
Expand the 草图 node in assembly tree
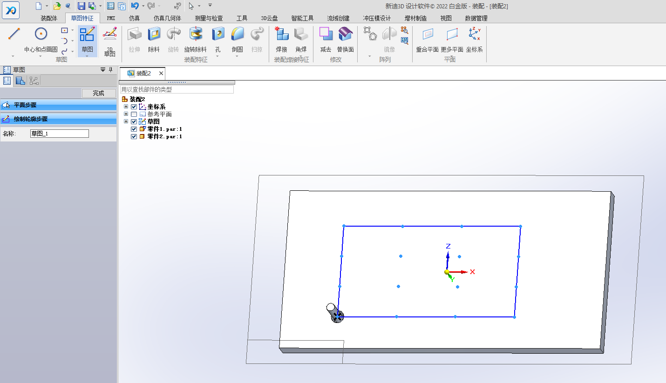[x=126, y=121]
